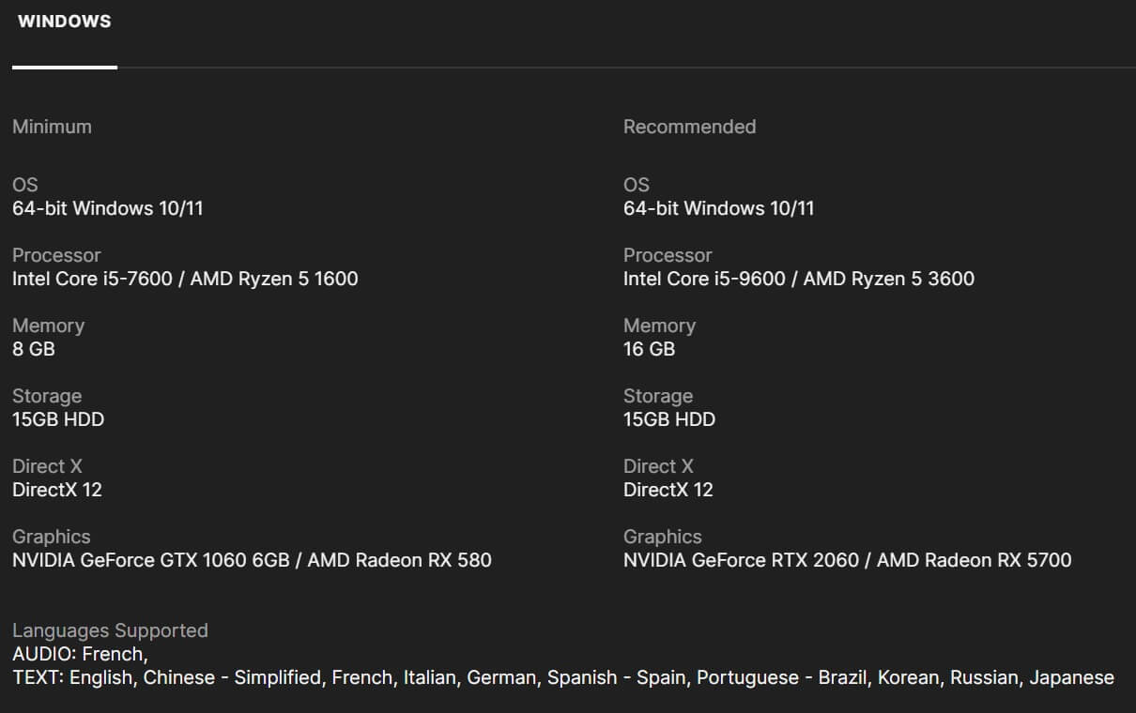Viewport: 1136px width, 713px height.
Task: Click the Graphics label under Minimum
Action: pyautogui.click(x=52, y=537)
